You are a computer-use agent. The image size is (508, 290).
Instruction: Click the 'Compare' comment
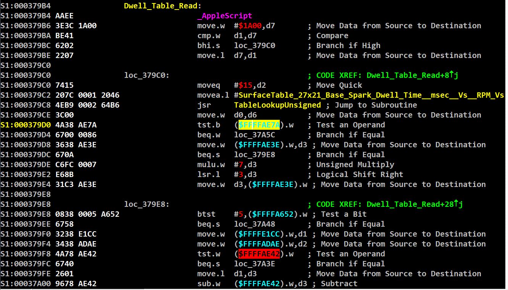tap(332, 35)
